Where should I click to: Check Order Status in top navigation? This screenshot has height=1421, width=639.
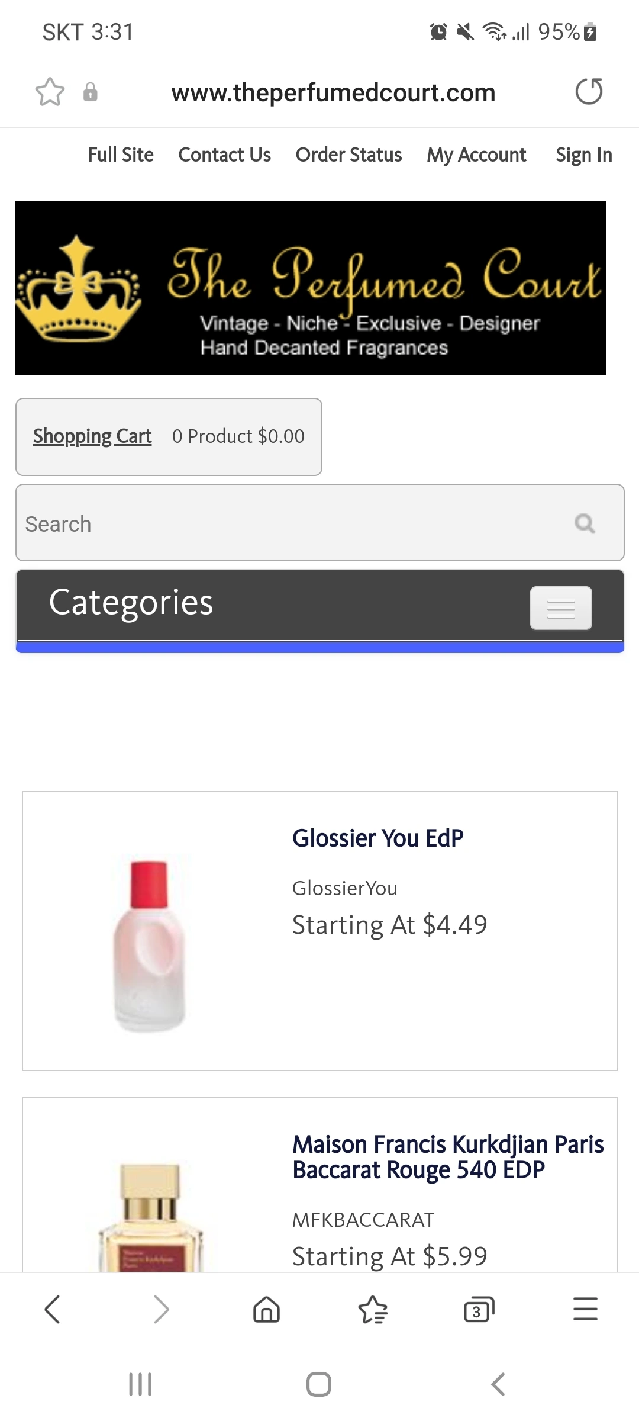click(348, 155)
